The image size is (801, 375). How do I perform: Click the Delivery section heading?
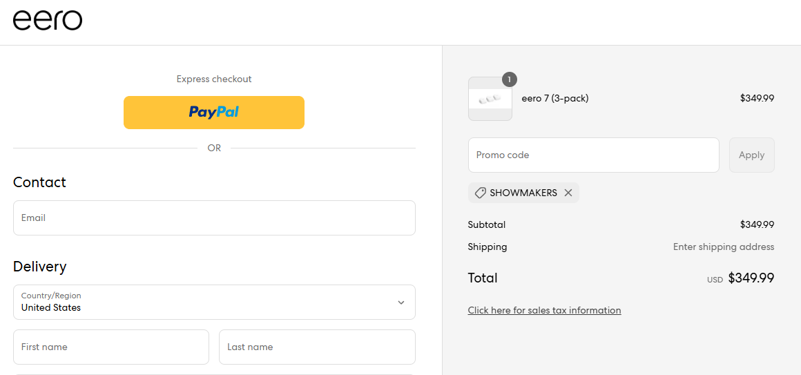tap(39, 267)
